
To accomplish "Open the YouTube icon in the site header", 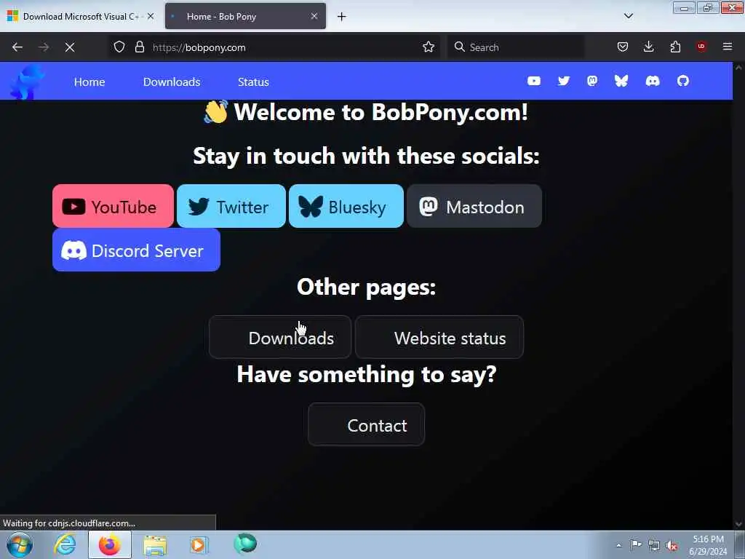I will [x=533, y=81].
